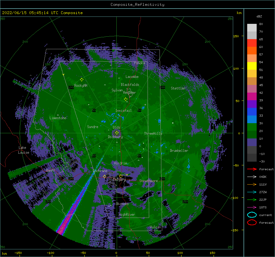This screenshot has height=257, width=275.
Task: Click the Olds town label
Action: click(x=116, y=127)
